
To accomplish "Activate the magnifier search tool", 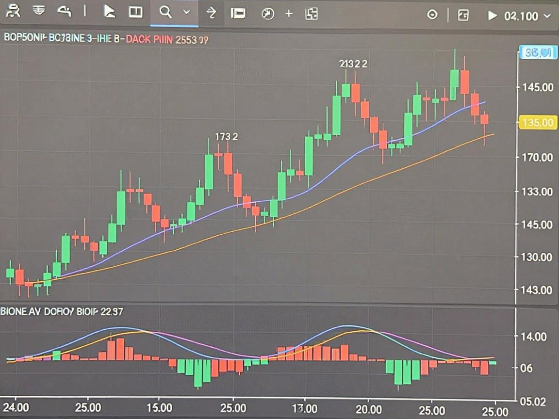I will pos(165,12).
